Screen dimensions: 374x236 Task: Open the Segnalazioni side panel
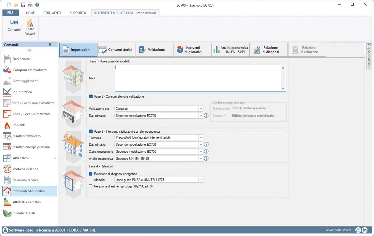pyautogui.click(x=369, y=56)
